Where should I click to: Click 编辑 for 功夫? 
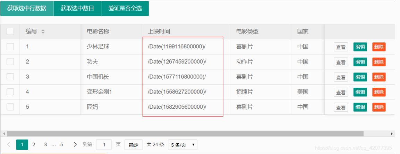tap(360, 62)
